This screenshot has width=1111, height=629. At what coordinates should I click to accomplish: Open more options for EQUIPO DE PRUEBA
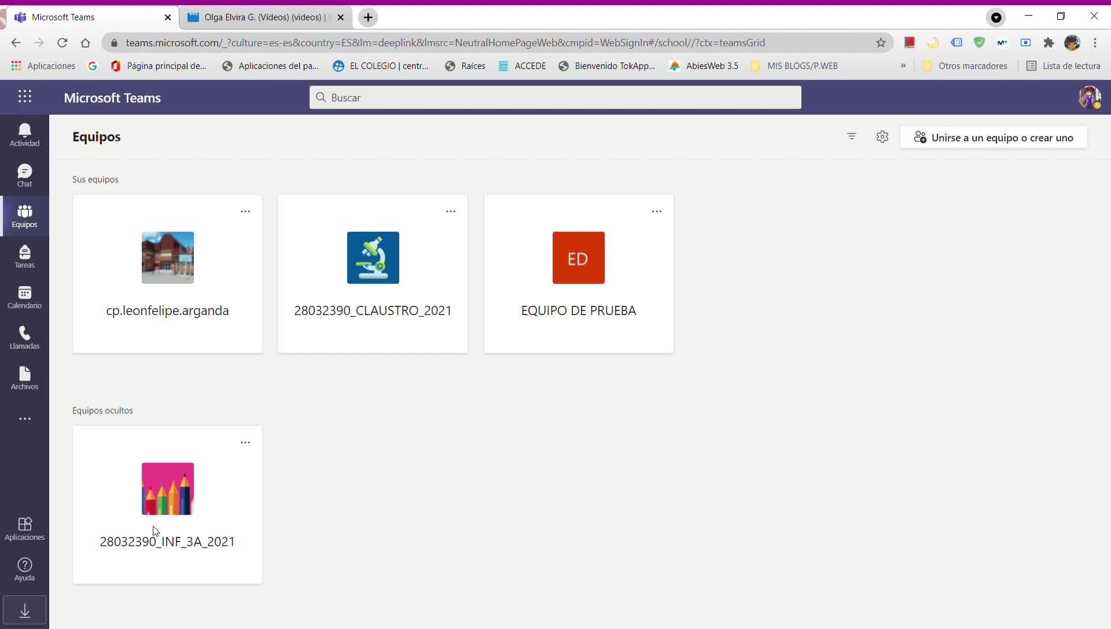tap(656, 212)
